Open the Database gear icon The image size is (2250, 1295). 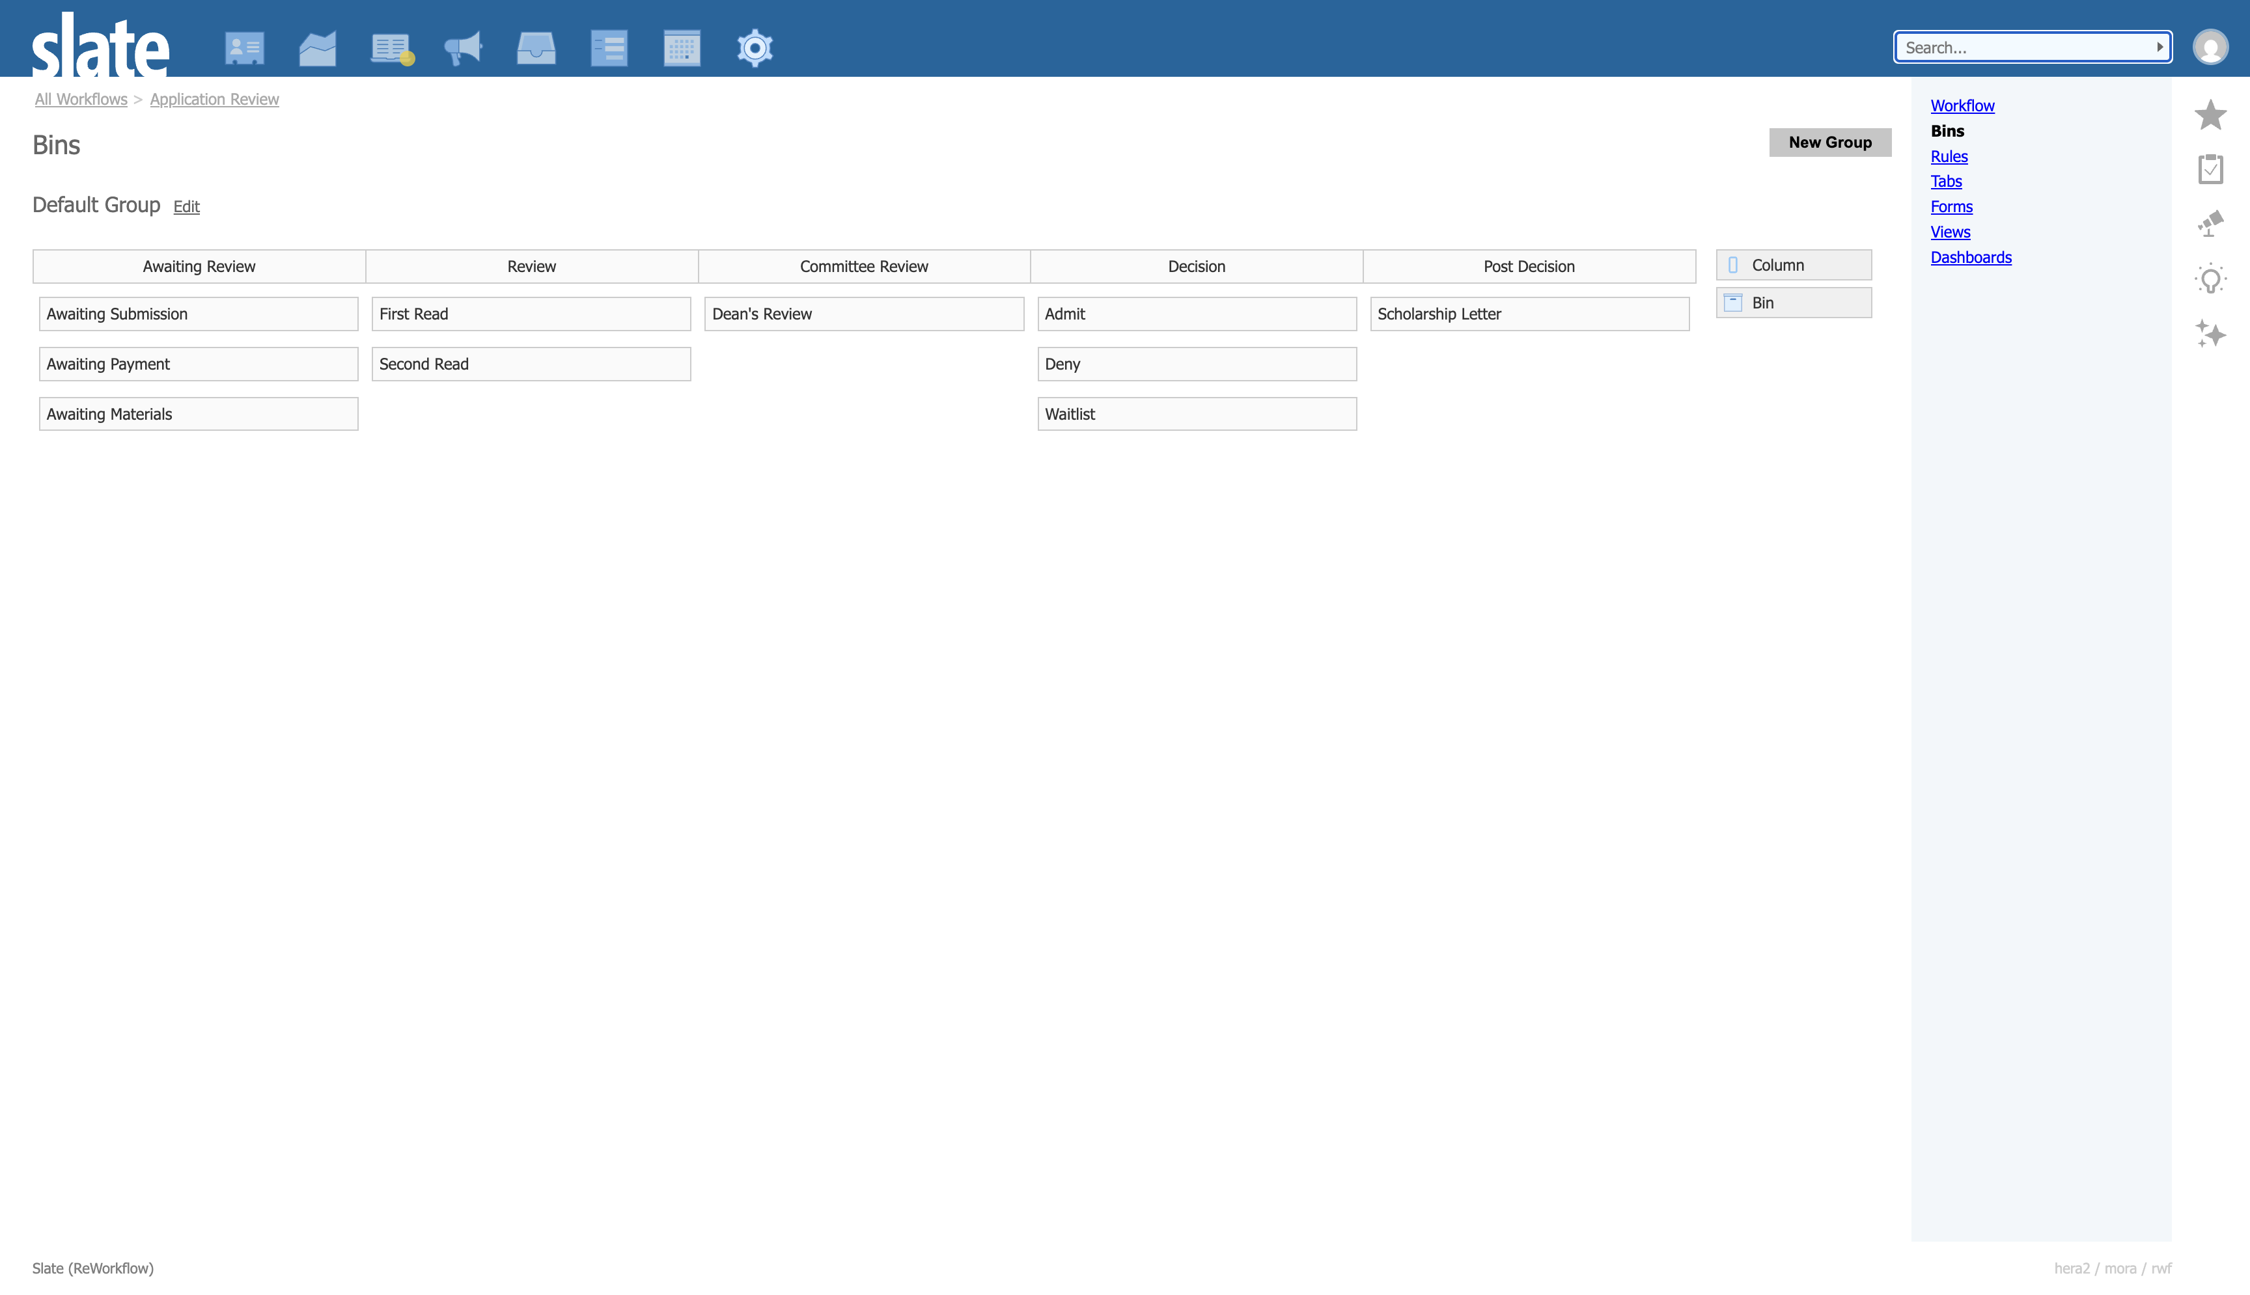pos(755,48)
